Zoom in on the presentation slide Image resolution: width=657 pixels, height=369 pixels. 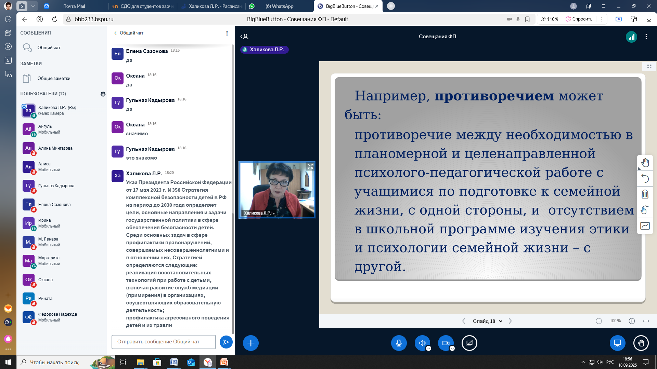[632, 321]
